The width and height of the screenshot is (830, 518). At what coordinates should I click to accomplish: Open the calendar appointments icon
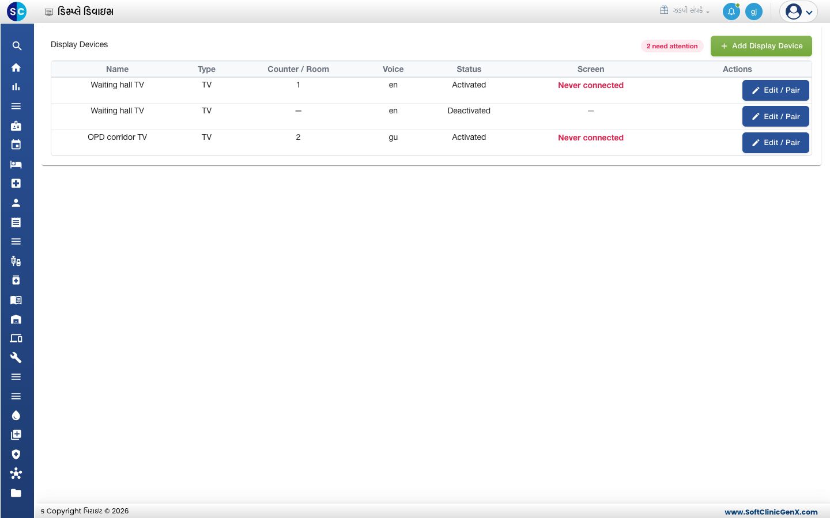pos(16,144)
